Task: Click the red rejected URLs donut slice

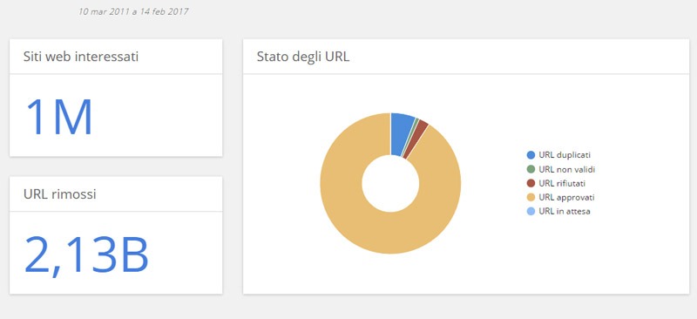Action: pos(417,138)
